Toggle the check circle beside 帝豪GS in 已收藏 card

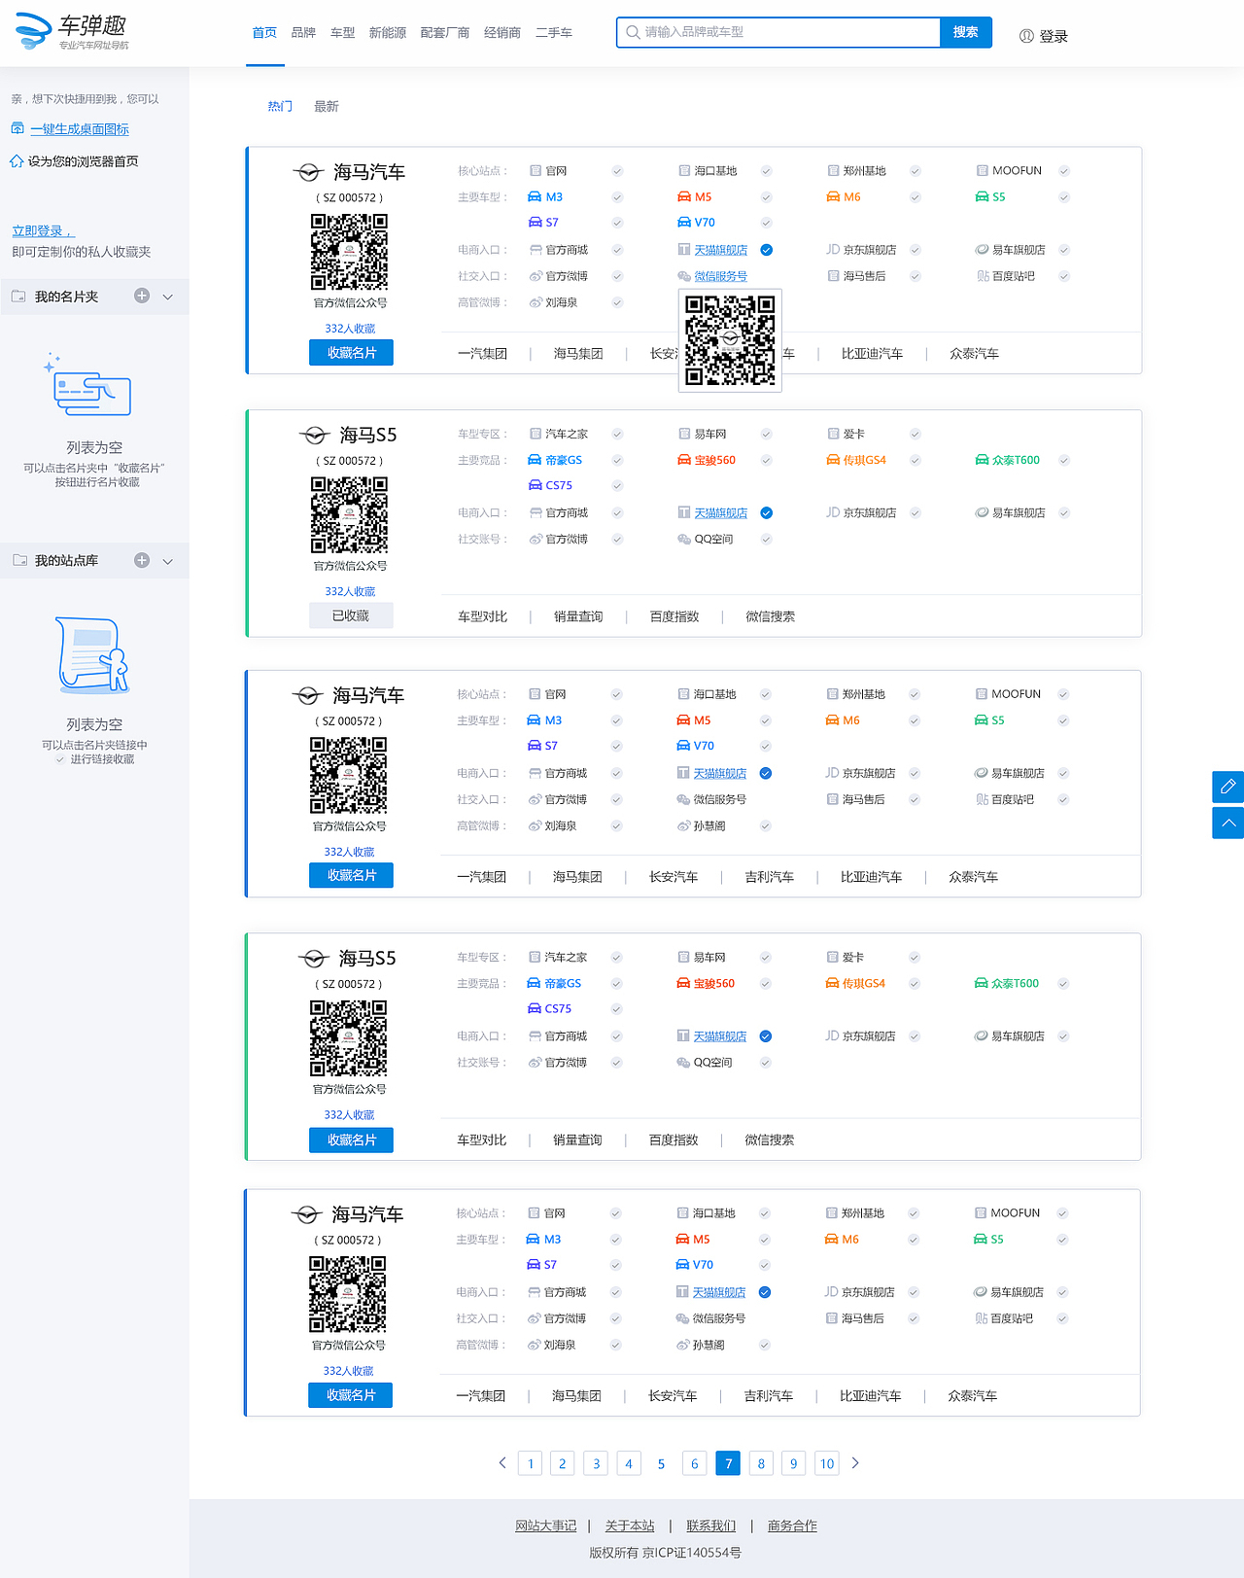(x=617, y=460)
